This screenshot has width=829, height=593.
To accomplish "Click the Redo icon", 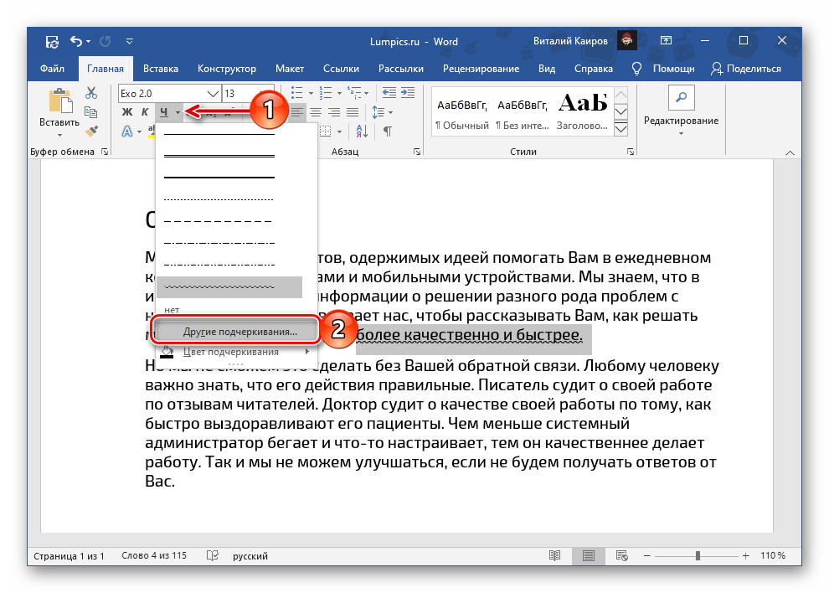I will coord(106,41).
